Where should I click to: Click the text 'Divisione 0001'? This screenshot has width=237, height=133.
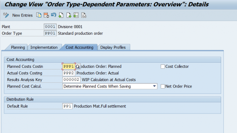click(x=70, y=27)
